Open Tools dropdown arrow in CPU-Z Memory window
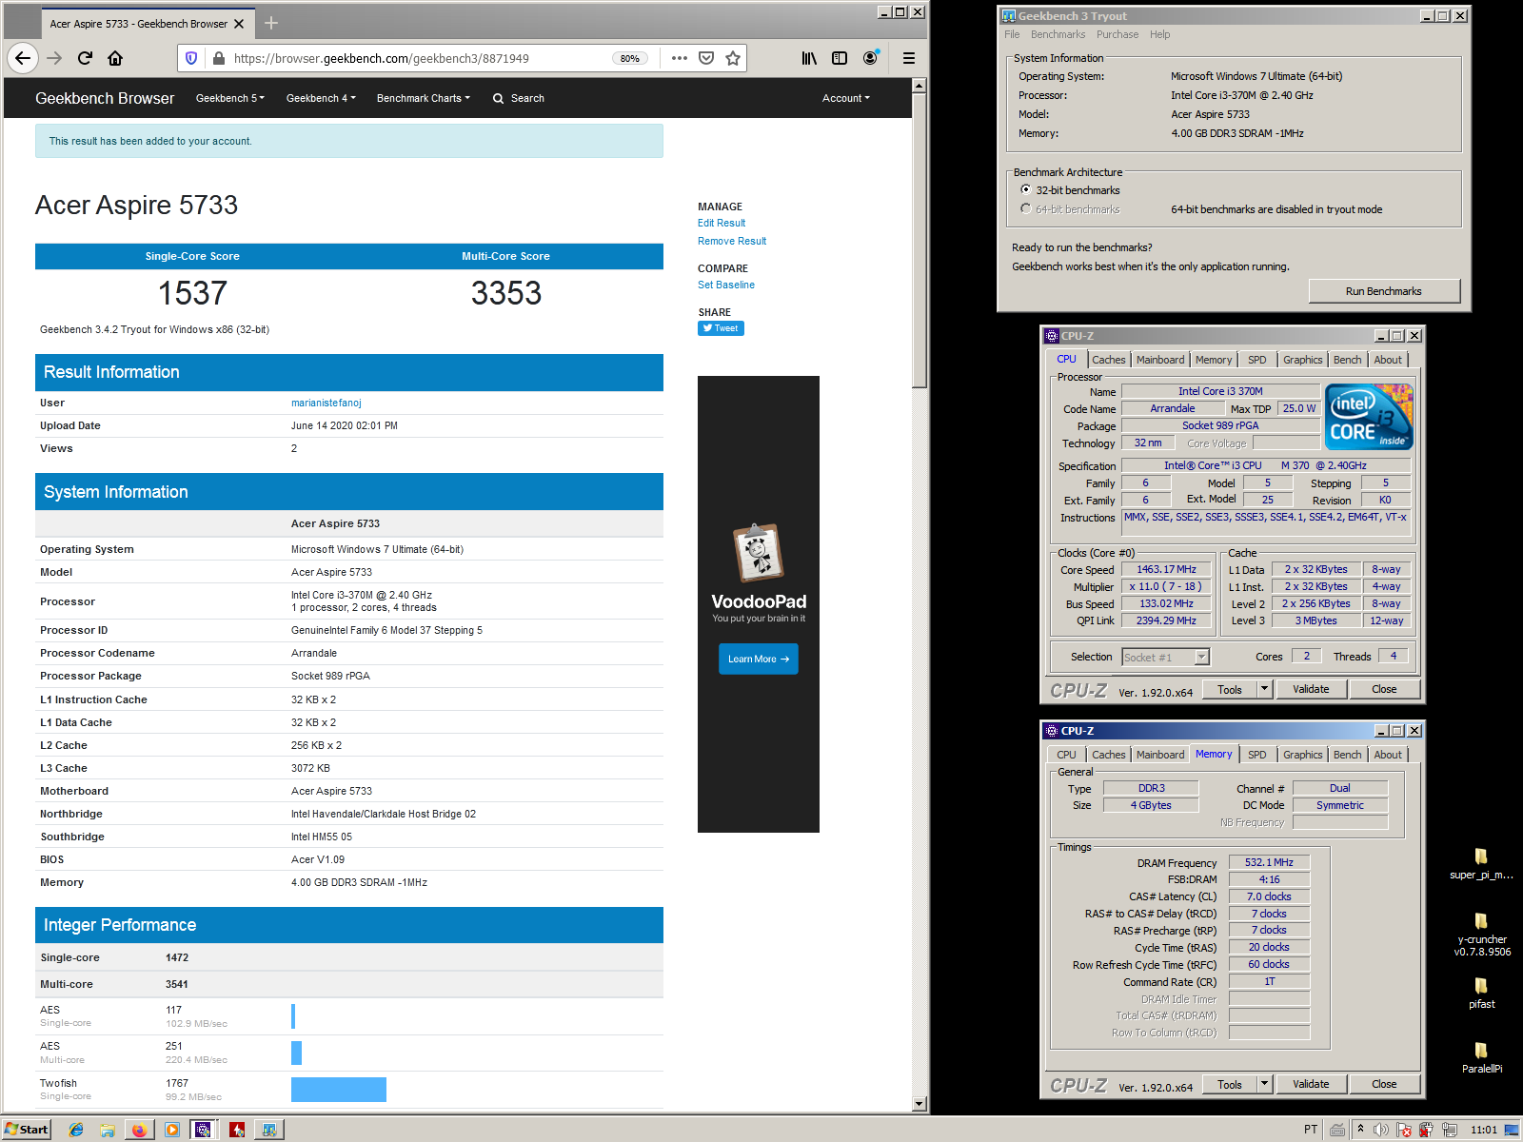The height and width of the screenshot is (1142, 1523). click(x=1265, y=1084)
